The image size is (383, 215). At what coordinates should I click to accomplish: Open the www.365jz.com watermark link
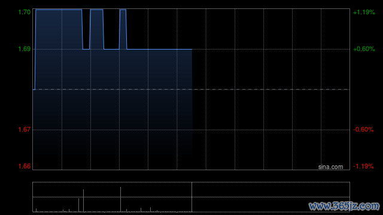(x=344, y=206)
